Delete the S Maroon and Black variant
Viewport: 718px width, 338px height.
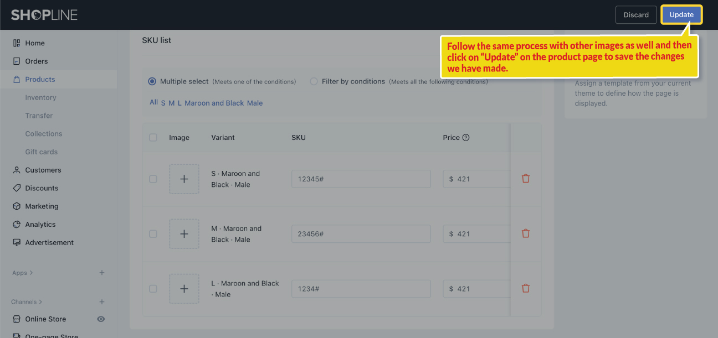526,179
